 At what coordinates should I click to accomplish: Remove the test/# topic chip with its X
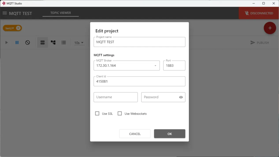pyautogui.click(x=18, y=28)
